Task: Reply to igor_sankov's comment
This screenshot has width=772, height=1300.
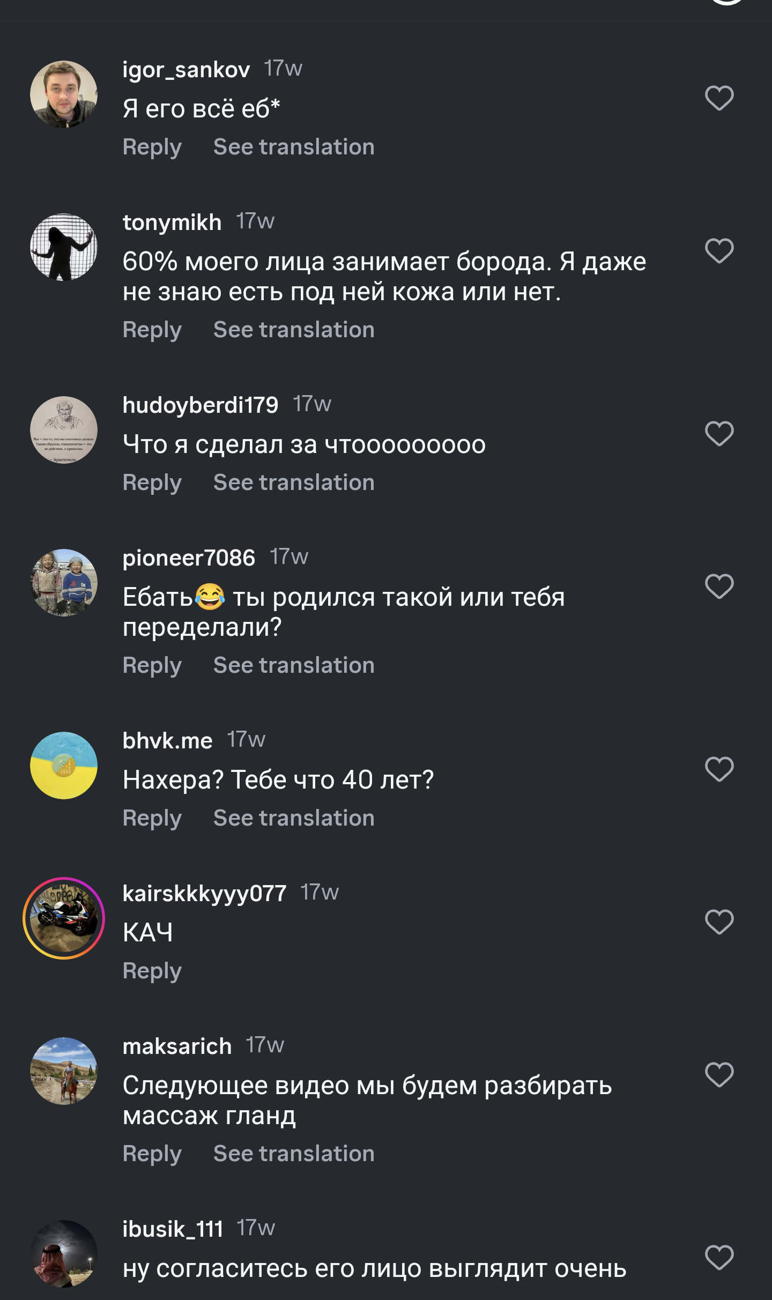Action: point(152,147)
